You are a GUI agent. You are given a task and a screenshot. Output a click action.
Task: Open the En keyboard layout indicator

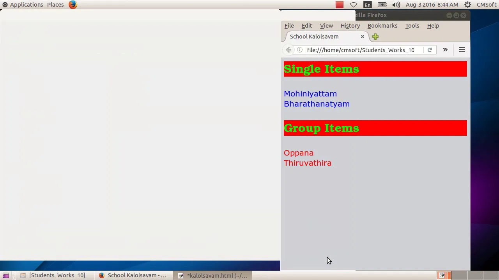pyautogui.click(x=368, y=5)
